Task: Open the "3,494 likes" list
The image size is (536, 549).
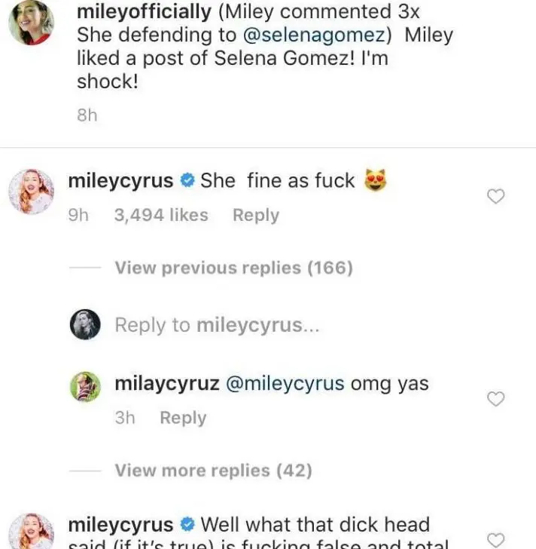Action: [160, 215]
